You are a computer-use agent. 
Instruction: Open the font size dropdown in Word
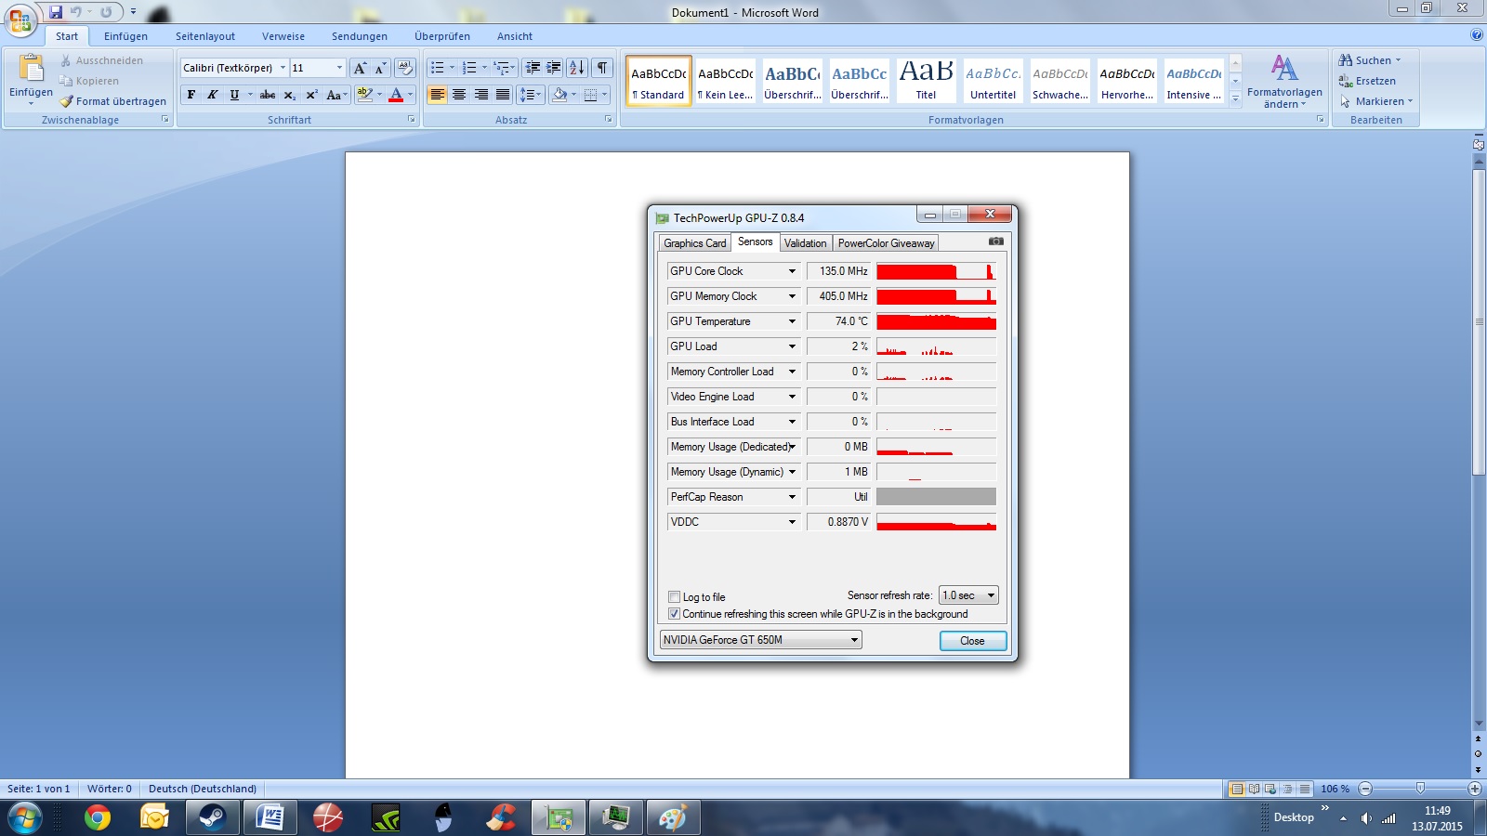click(339, 68)
